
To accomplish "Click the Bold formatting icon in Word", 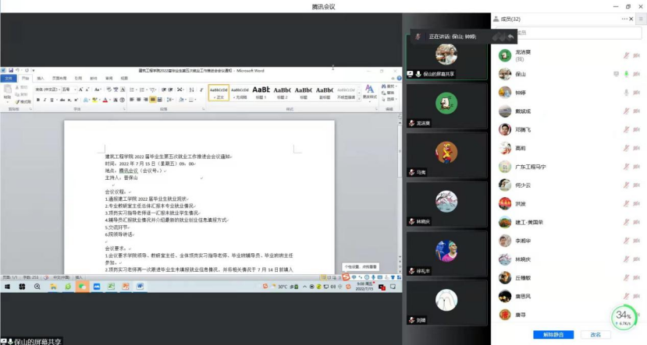I will pos(38,100).
